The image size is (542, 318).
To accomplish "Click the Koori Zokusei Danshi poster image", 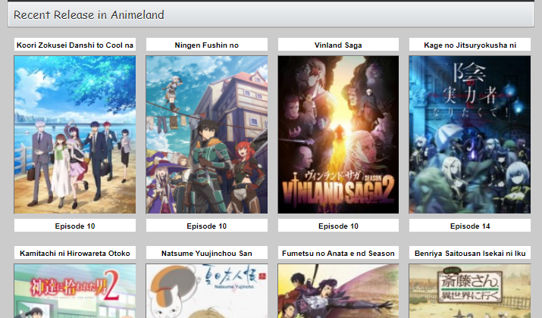I will 75,135.
